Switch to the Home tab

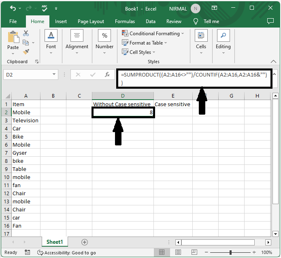click(38, 21)
